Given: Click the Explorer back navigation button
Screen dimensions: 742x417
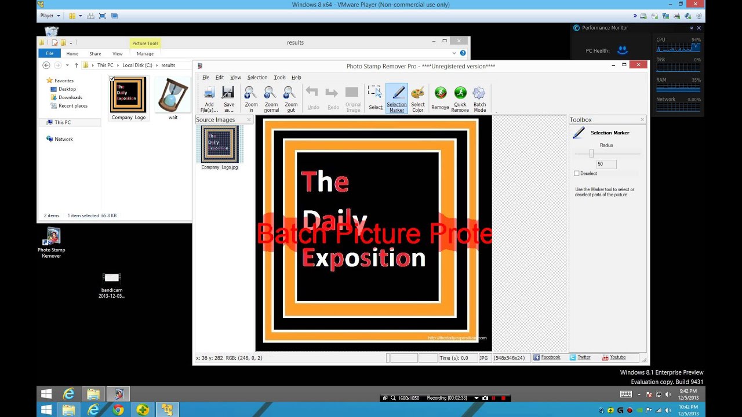Looking at the screenshot, I should coord(46,65).
